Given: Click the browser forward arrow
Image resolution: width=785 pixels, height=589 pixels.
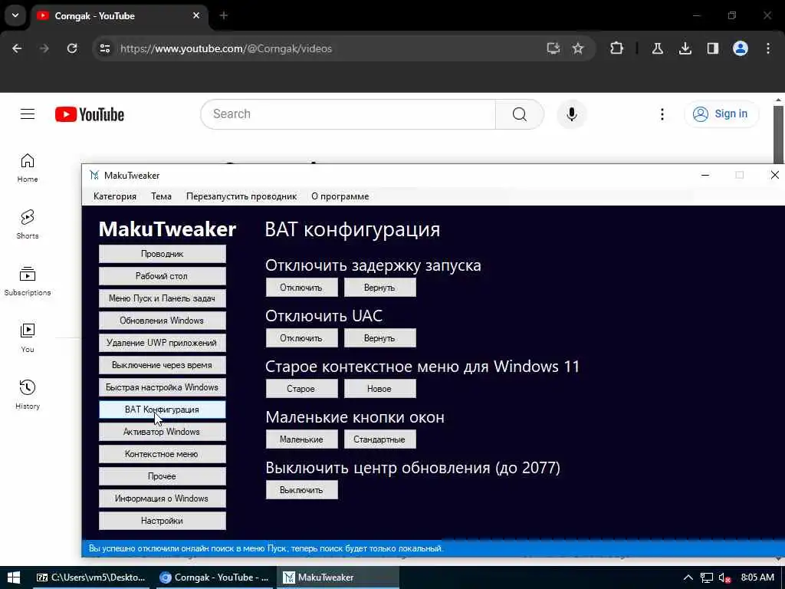Looking at the screenshot, I should [44, 48].
